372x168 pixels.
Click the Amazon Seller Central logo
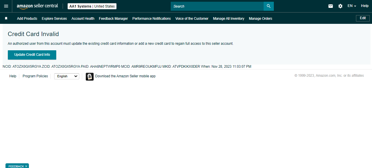(37, 6)
